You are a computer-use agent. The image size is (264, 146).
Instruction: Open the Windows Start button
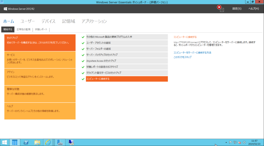5,142
